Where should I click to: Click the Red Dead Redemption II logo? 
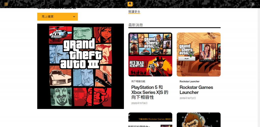(137, 64)
